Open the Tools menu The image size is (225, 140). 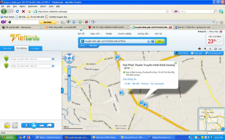coord(51,6)
